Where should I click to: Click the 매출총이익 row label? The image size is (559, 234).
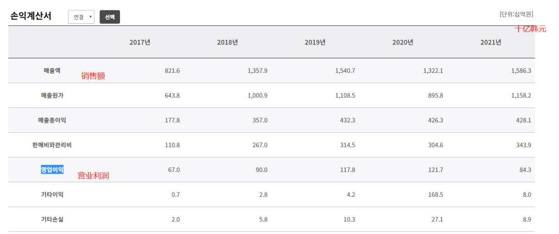click(x=52, y=120)
